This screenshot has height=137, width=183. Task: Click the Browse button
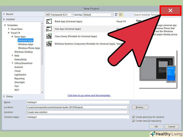point(140,107)
